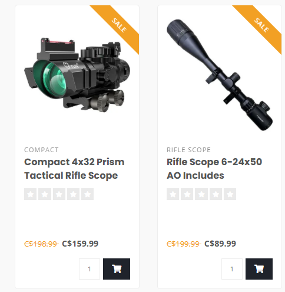Image resolution: width=285 pixels, height=292 pixels.
Task: Add Rifle Scope 6-24x50 to cart
Action: pyautogui.click(x=259, y=269)
